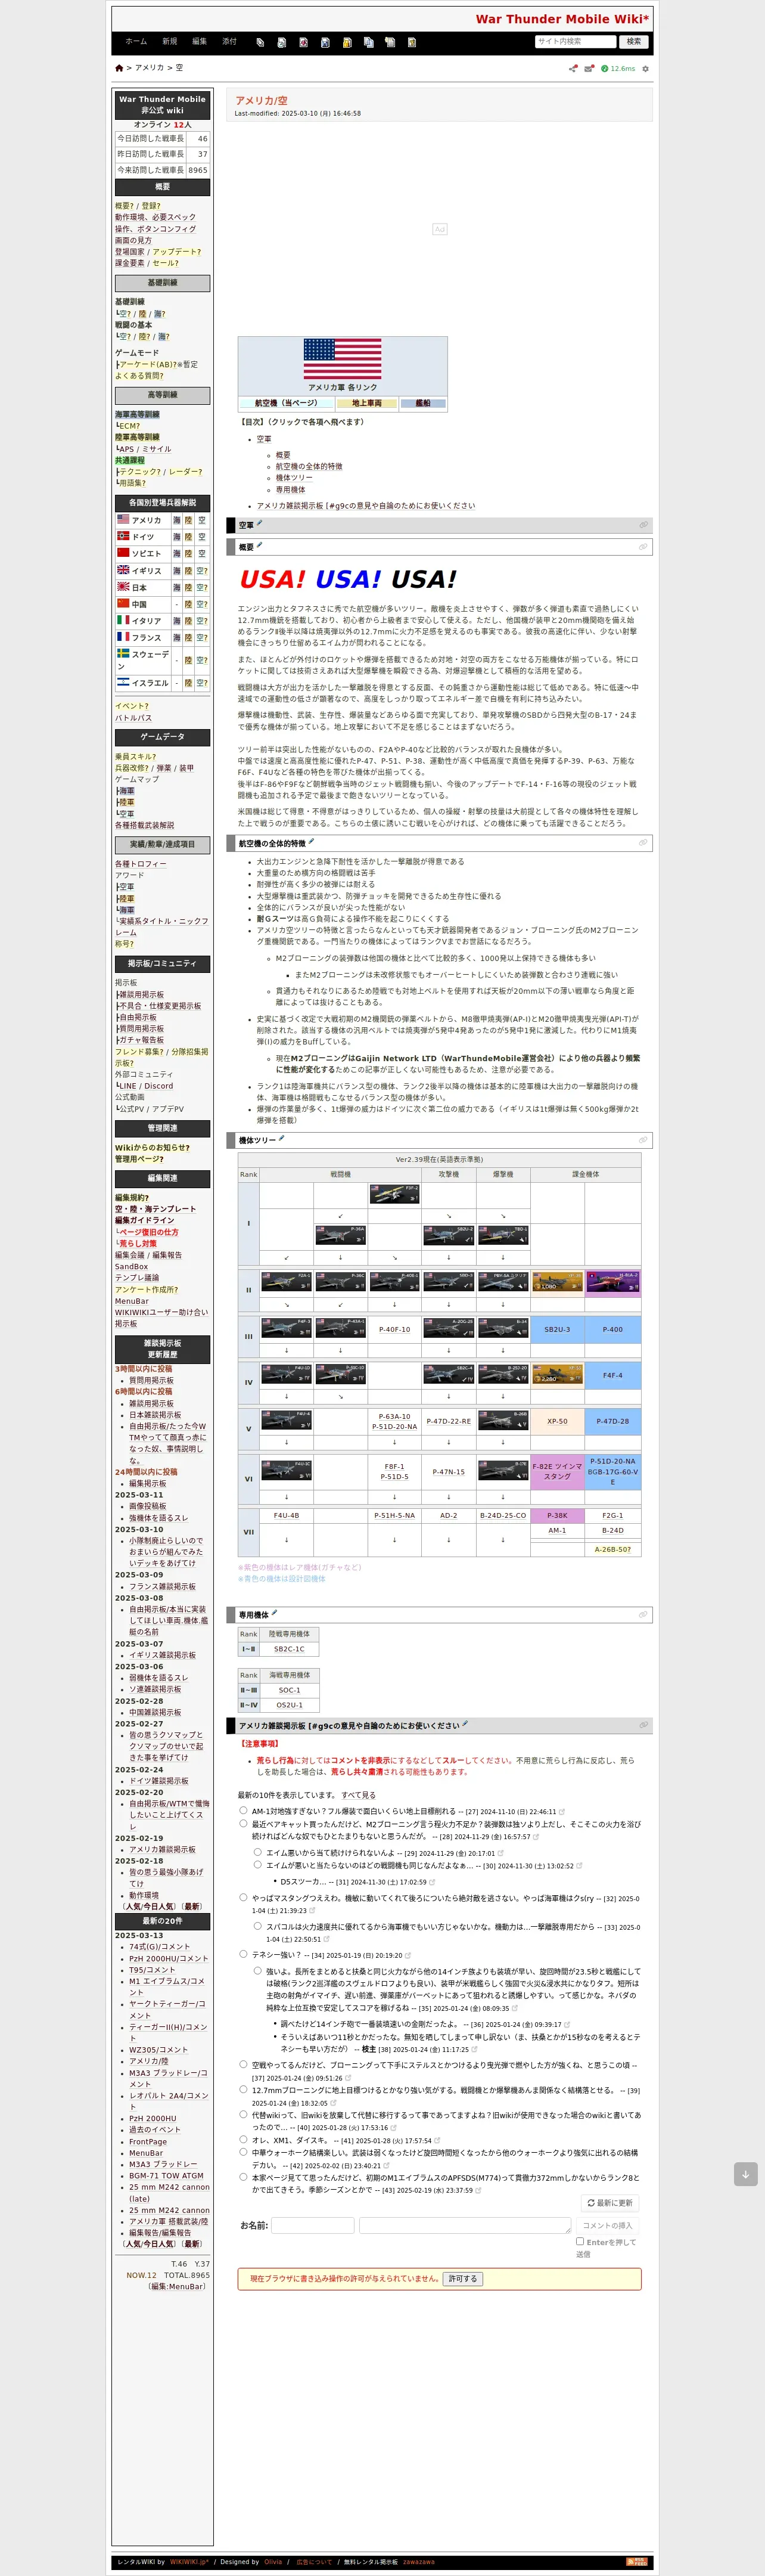Viewport: 765px width, 2576px height.
Task: Click the Japanese flag icon in the sidebar
Action: [123, 587]
